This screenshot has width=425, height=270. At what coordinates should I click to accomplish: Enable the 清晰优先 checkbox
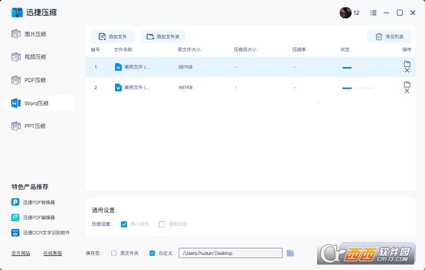coord(161,224)
